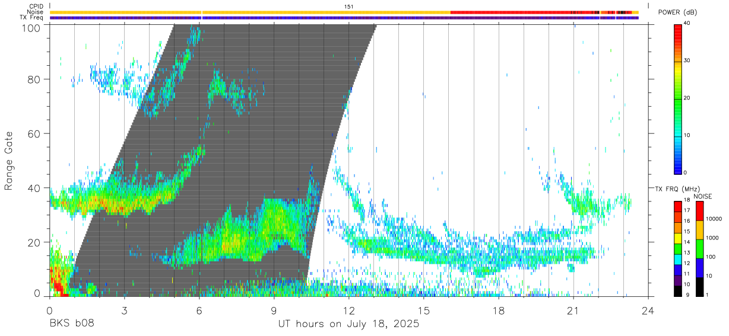The image size is (729, 336).
Task: Click the CPID value '151'
Action: coord(349,7)
